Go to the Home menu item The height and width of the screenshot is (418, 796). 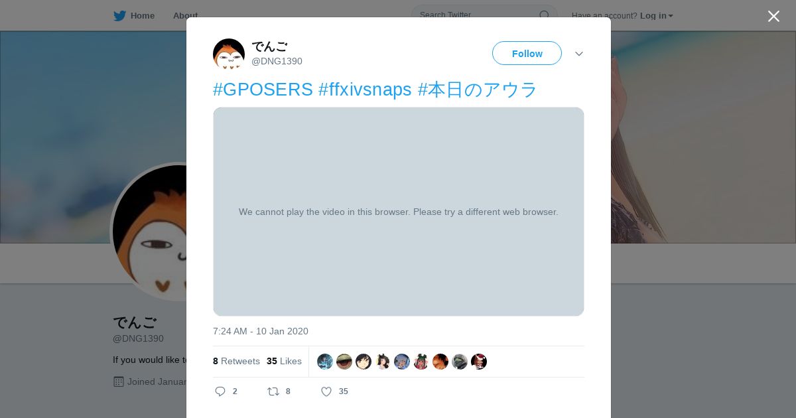click(x=143, y=15)
